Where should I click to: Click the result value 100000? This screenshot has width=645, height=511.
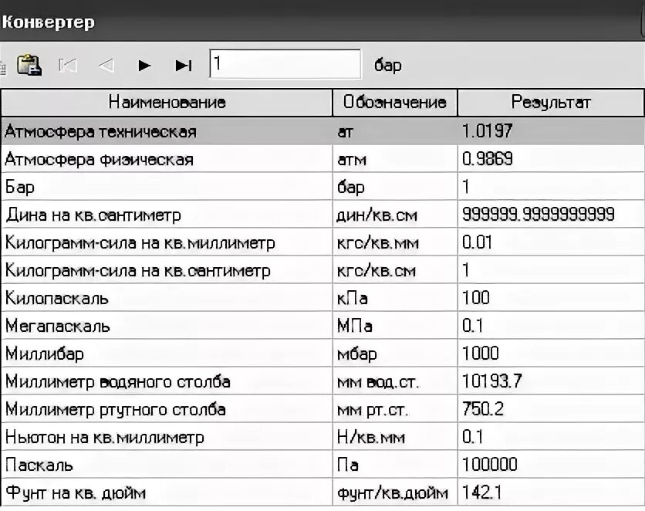tap(489, 465)
